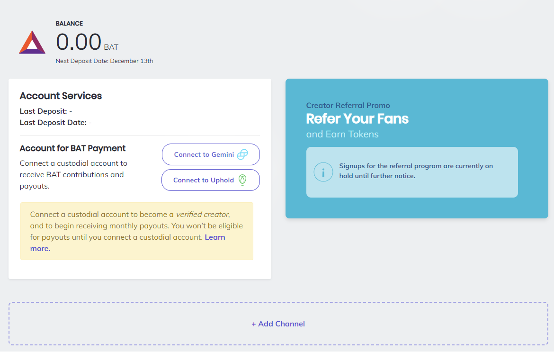Click the Uphold logo icon
Image resolution: width=554 pixels, height=352 pixels.
click(x=242, y=180)
